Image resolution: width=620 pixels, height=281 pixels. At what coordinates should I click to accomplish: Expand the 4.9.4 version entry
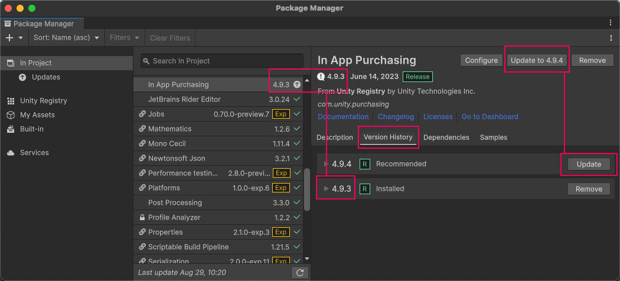(326, 164)
